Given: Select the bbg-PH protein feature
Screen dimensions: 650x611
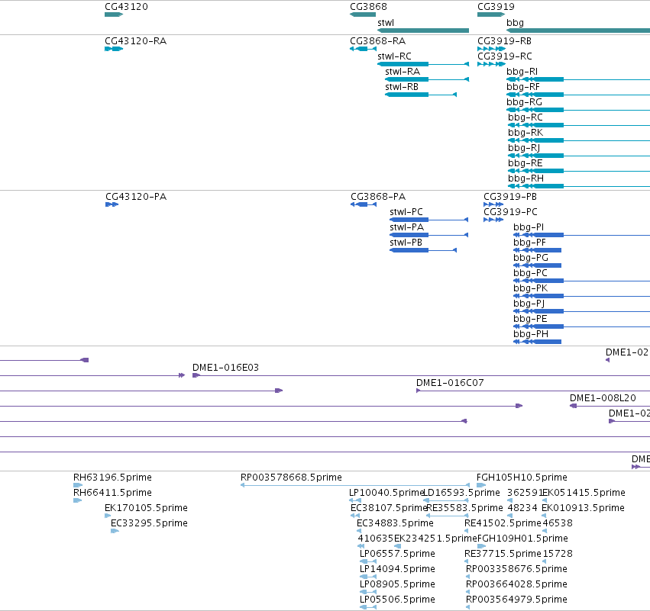Looking at the screenshot, I should pyautogui.click(x=531, y=334).
